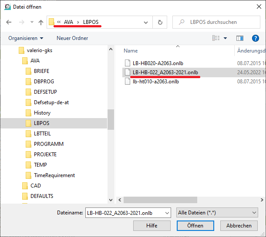Select file lb-ht010-a2063.onlb in list
This screenshot has height=237, width=266.
[155, 81]
